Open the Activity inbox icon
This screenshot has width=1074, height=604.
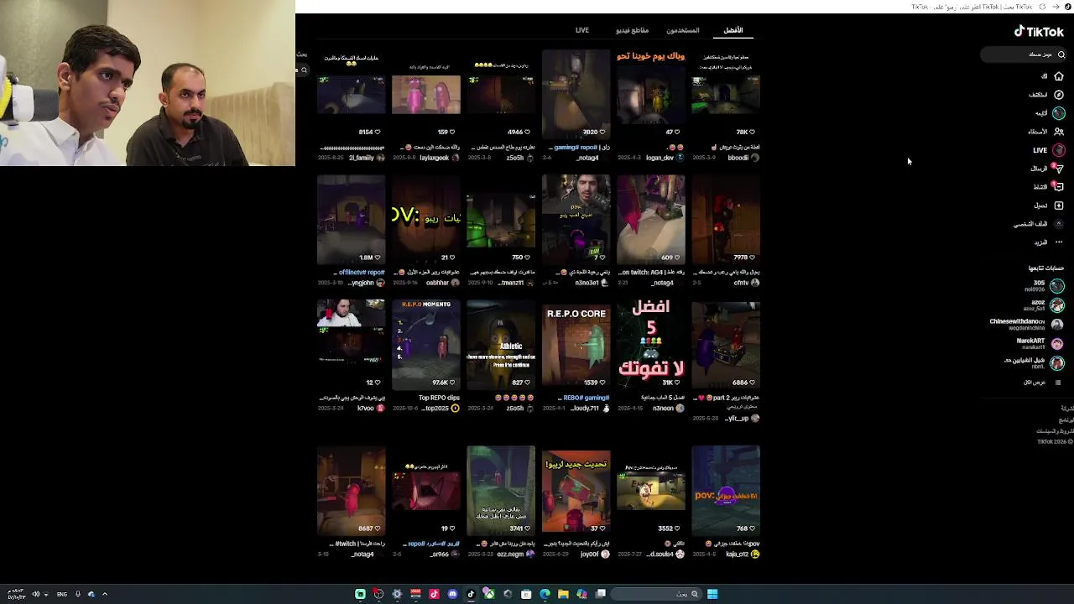(1059, 187)
